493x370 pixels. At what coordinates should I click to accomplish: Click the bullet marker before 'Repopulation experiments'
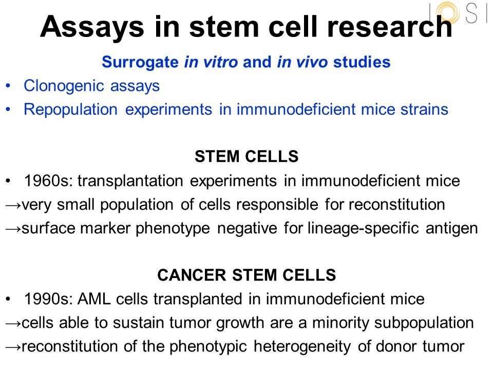pos(8,109)
